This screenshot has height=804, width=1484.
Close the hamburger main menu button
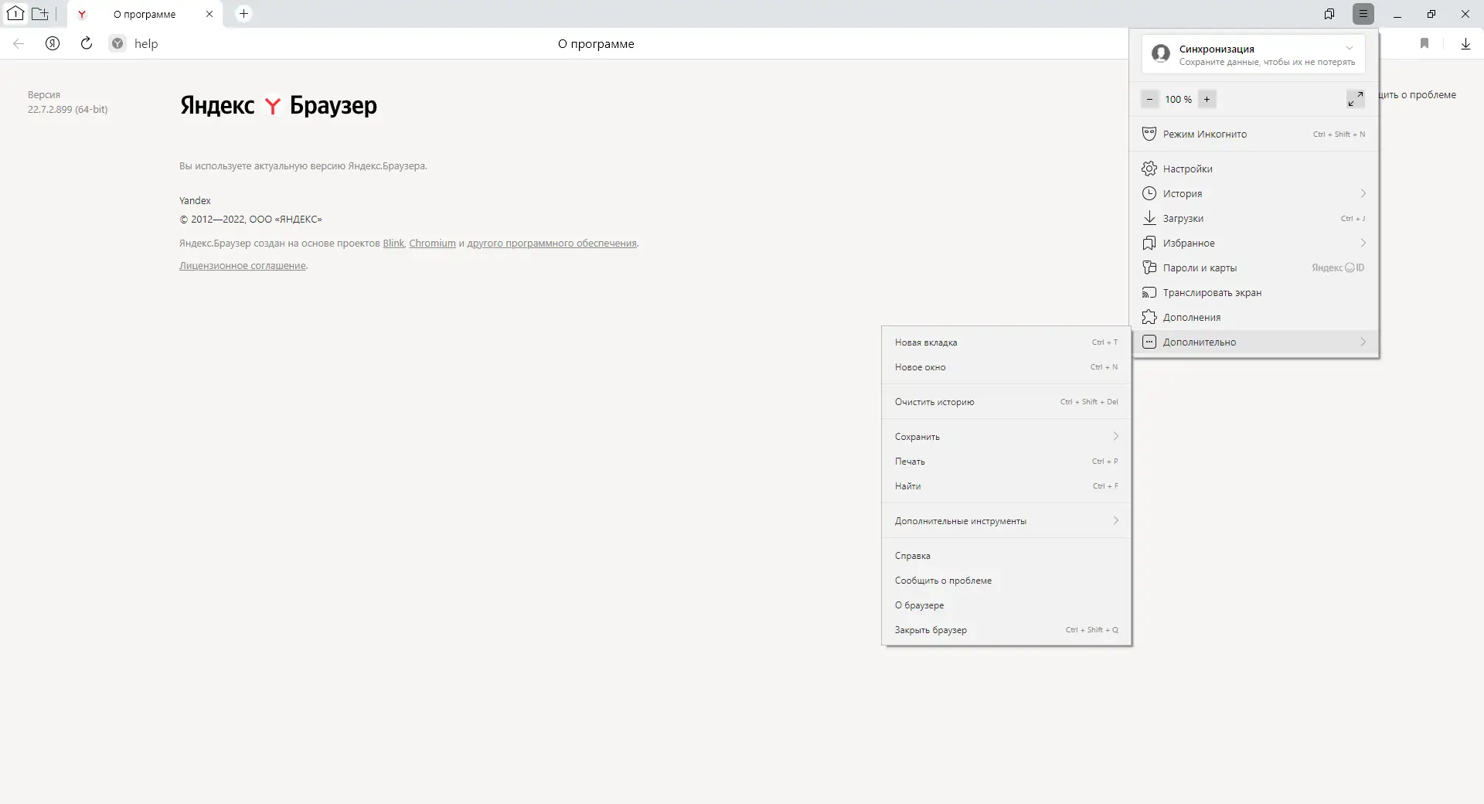(x=1363, y=14)
